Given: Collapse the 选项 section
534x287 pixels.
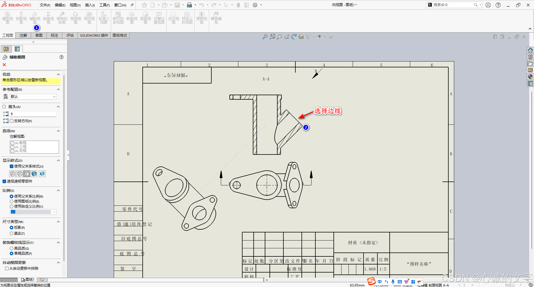Looking at the screenshot, I should click(58, 131).
